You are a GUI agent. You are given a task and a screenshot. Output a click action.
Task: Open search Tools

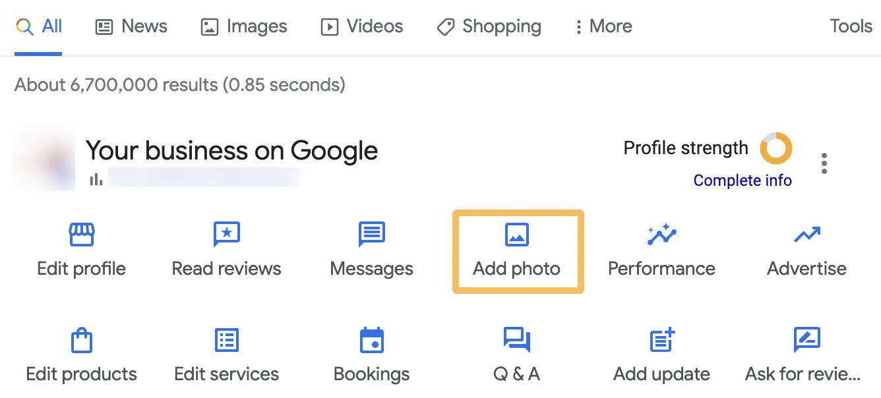pyautogui.click(x=851, y=26)
